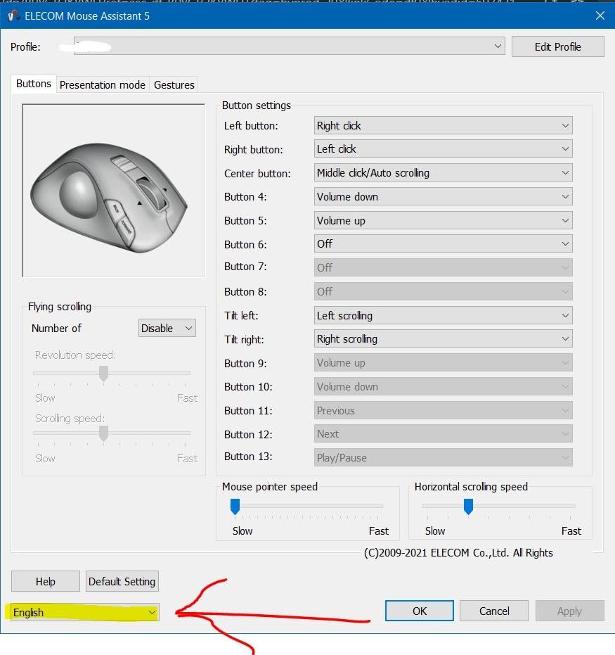Change the Button 4 Volume down assignment
The width and height of the screenshot is (615, 655).
pyautogui.click(x=443, y=197)
